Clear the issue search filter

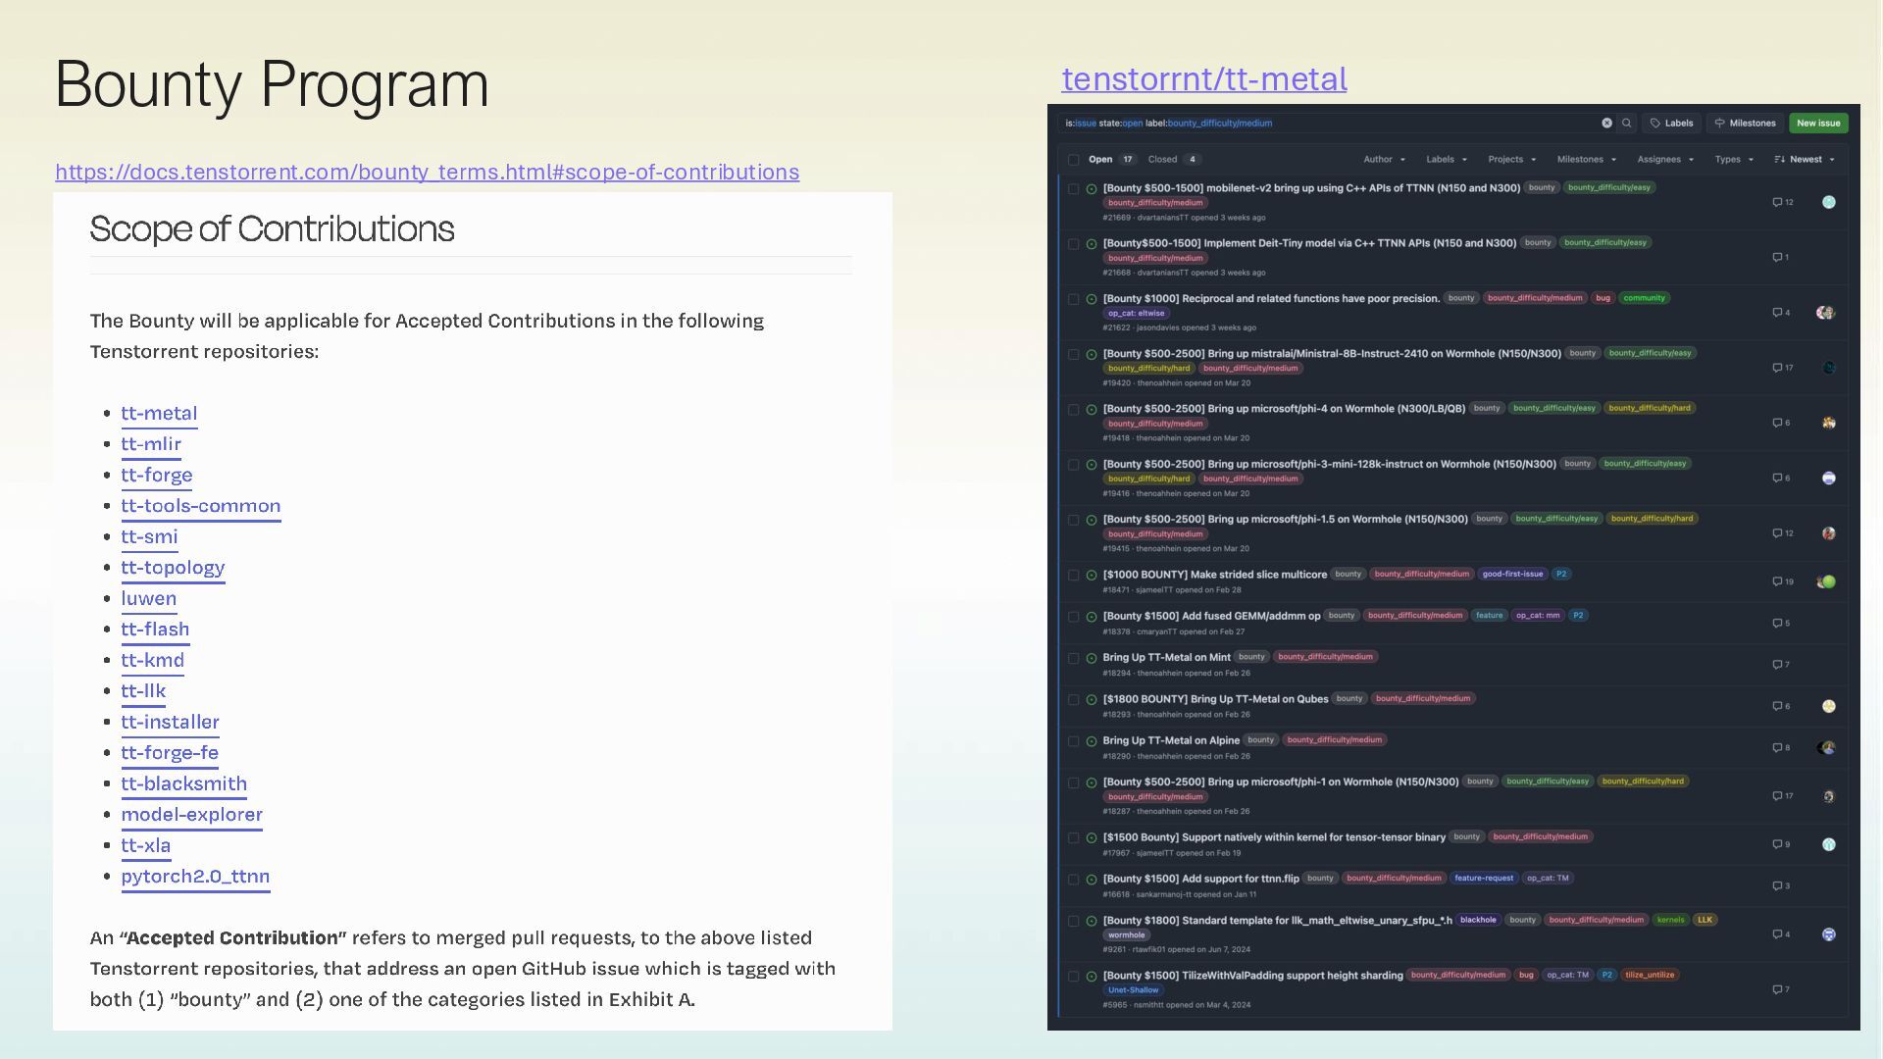[x=1606, y=124]
